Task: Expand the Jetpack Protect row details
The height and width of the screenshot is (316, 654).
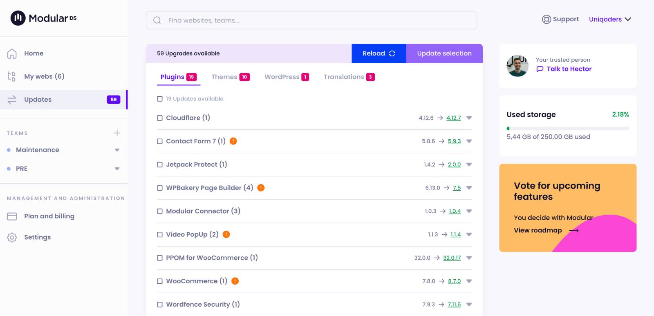Action: (x=469, y=165)
